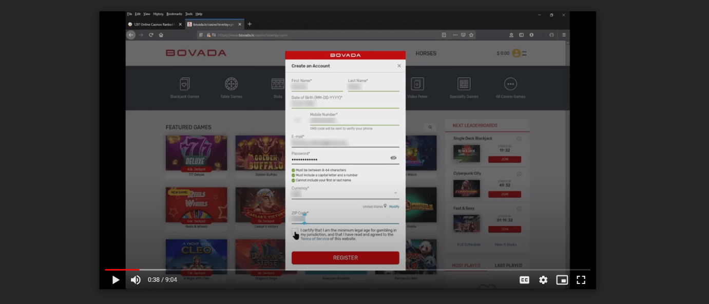Screen dimensions: 709x304
Task: Open the Tools menu
Action: click(189, 14)
